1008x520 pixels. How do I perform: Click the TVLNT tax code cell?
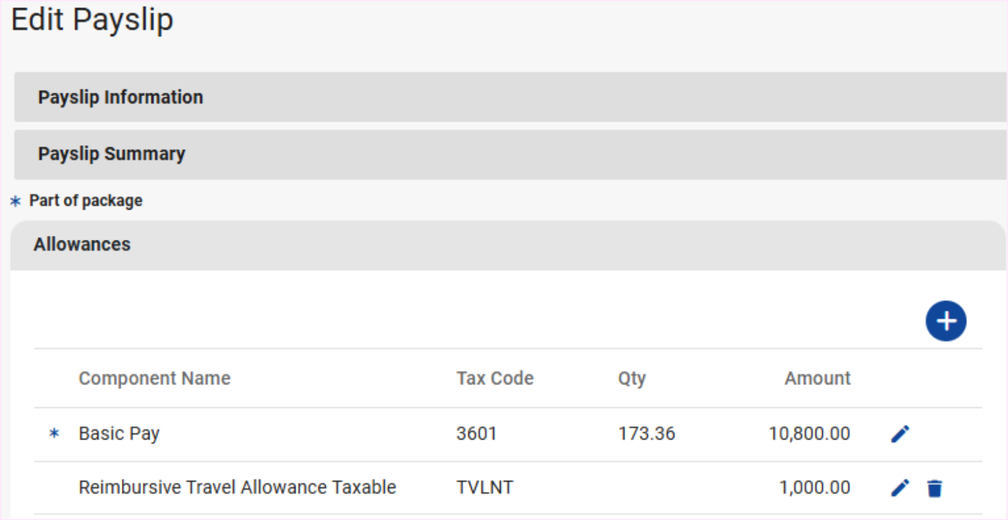(x=484, y=487)
